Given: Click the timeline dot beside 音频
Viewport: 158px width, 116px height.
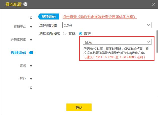Looking at the screenshot, I should (x=31, y=66).
